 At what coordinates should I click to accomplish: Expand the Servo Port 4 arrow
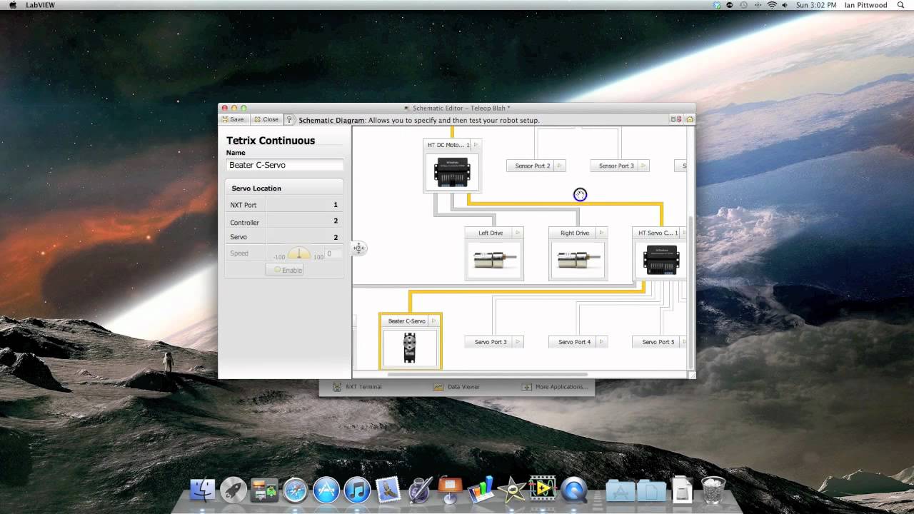click(x=602, y=342)
